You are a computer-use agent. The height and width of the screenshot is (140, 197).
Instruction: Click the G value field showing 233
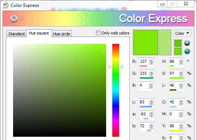[144, 73]
